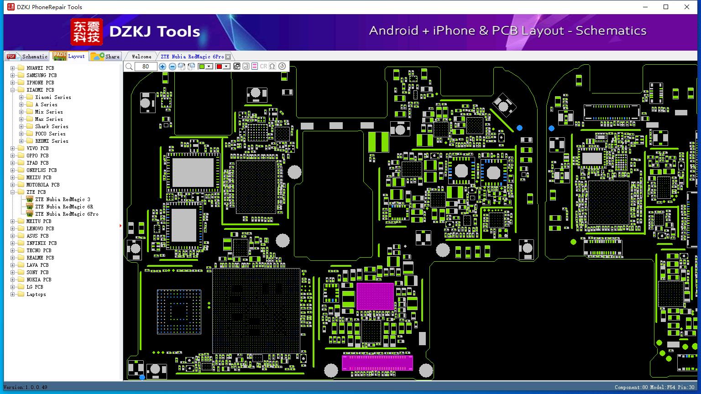Select the 'INFINIX PCB' tree label
This screenshot has height=394, width=701.
(x=42, y=243)
